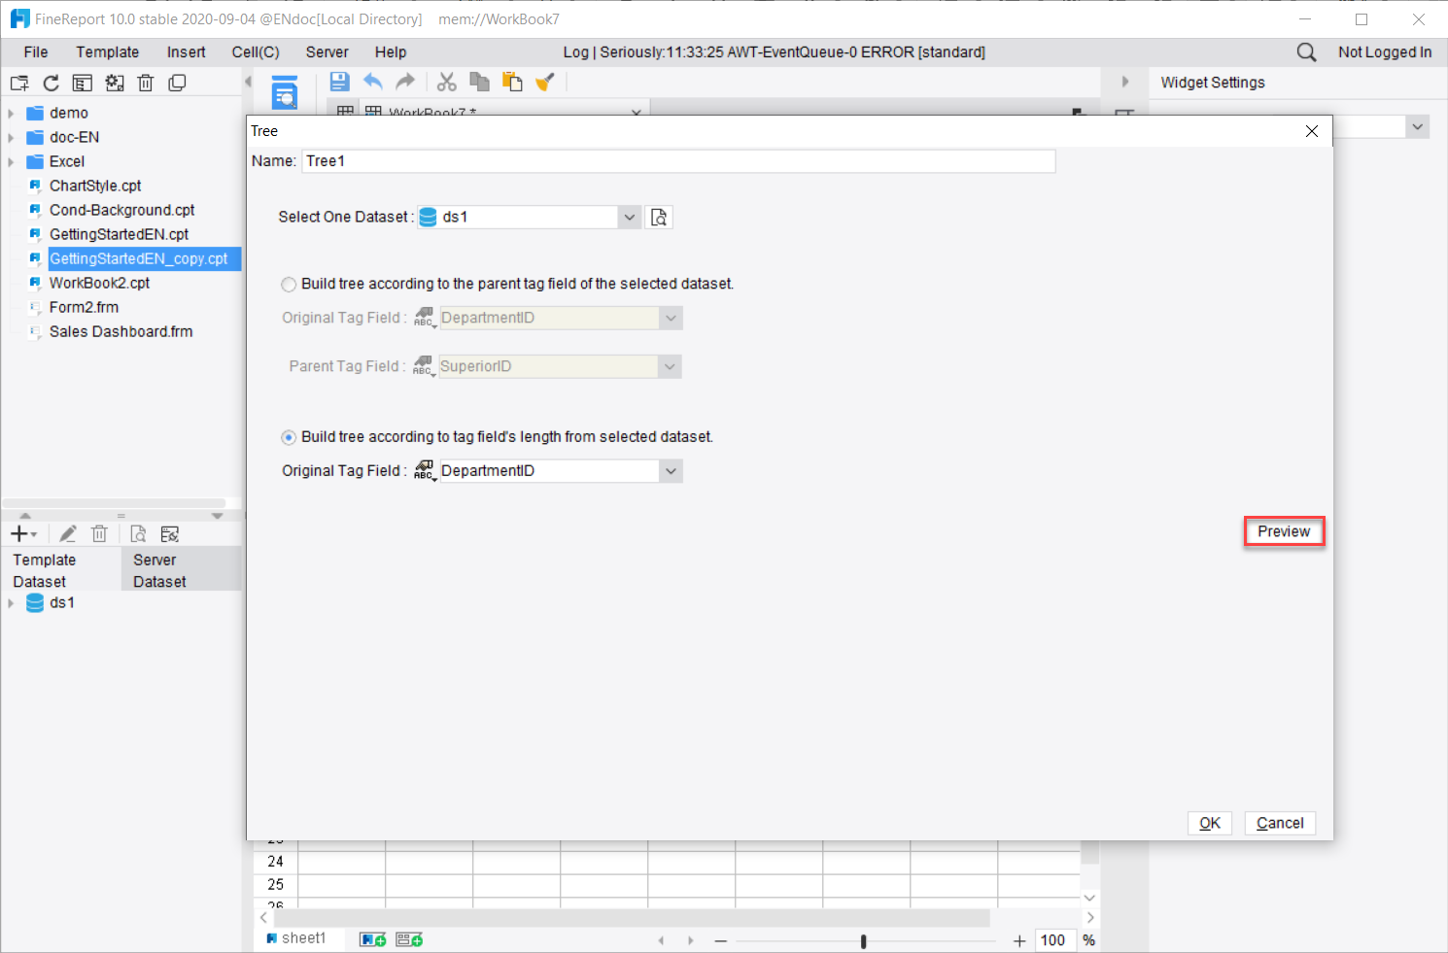The height and width of the screenshot is (953, 1448).
Task: Click the search icon near Not Logged In
Action: (x=1306, y=51)
